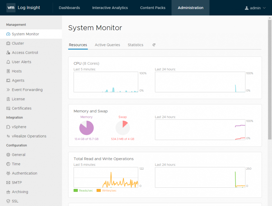Click the SSL shield icon

[8, 201]
